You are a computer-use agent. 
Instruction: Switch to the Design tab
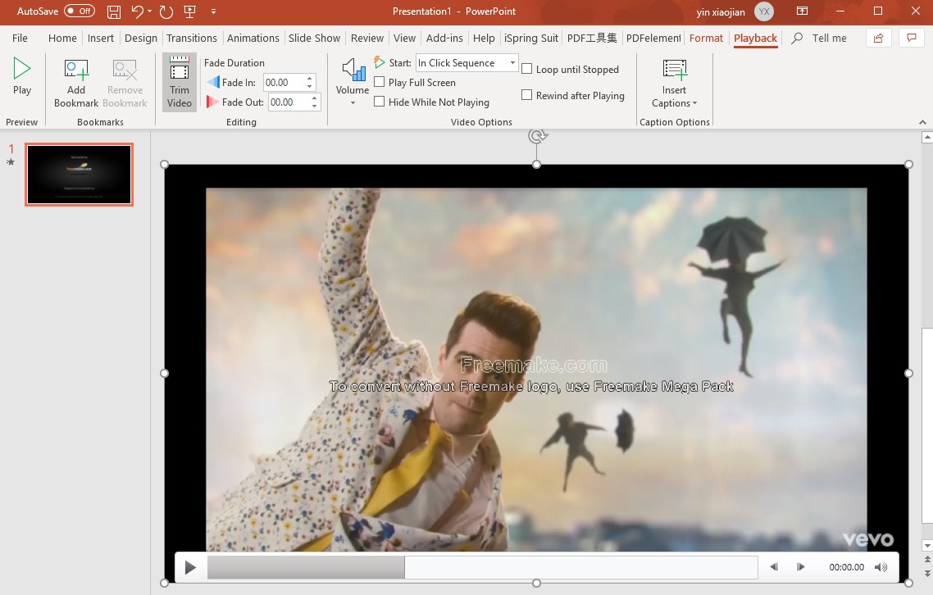click(141, 38)
